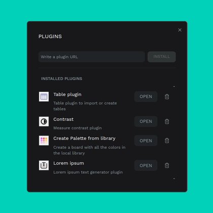Screen dimensions: 213x213
Task: Open the Table plugin
Action: click(x=146, y=97)
